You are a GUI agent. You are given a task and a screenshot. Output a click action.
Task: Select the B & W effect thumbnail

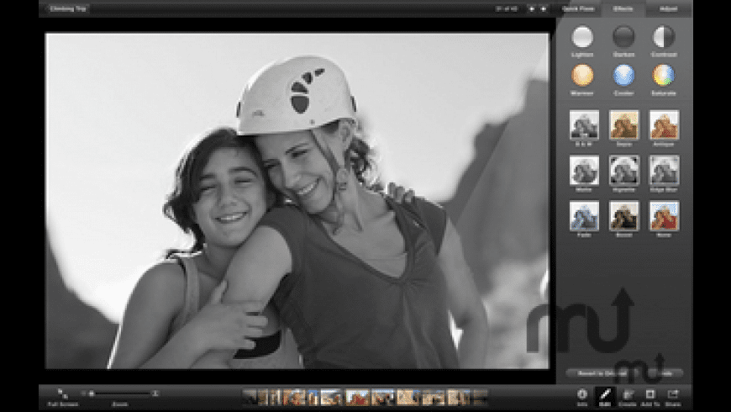584,125
